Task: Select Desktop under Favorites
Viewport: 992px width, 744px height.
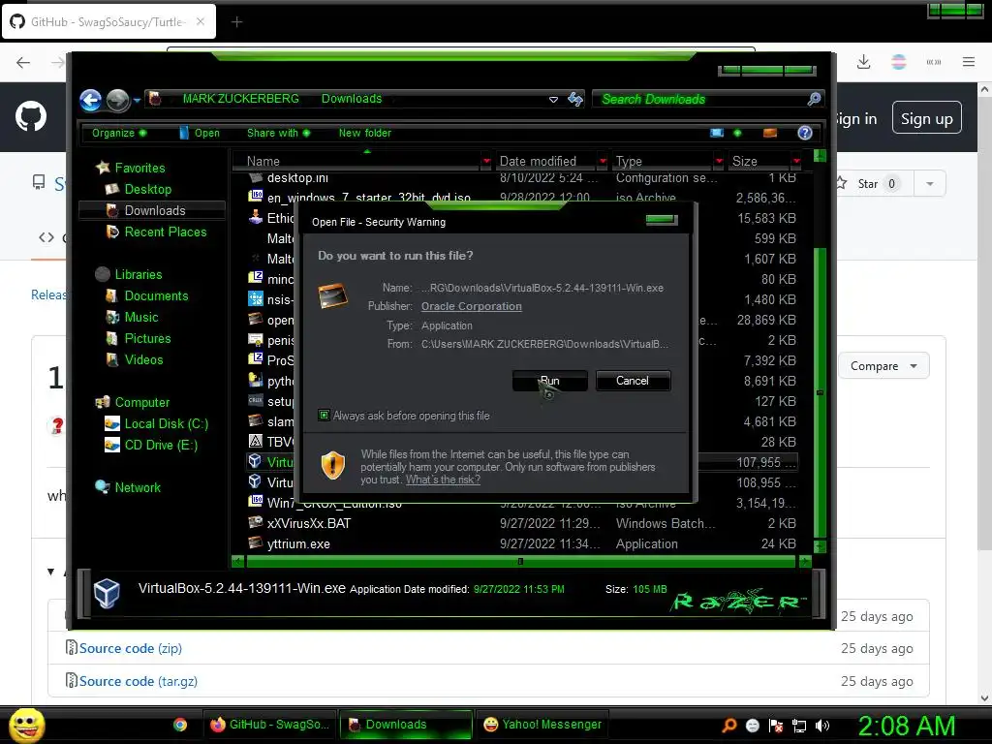Action: pos(147,189)
